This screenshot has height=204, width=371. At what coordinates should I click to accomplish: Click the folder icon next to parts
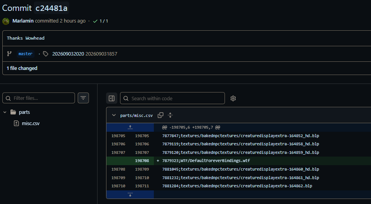coord(13,112)
